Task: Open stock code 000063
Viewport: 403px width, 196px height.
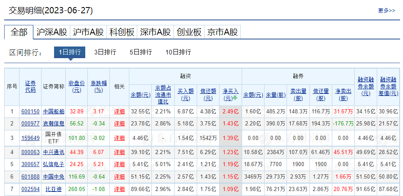Action: click(30, 152)
